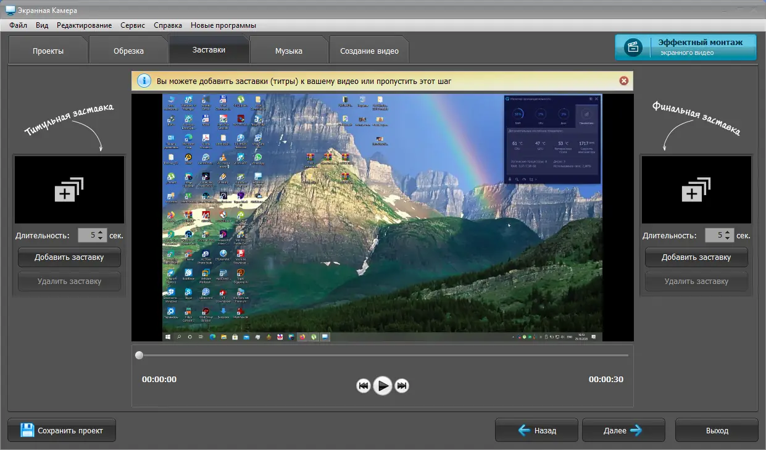Click the Экранная Камера app icon in title bar
This screenshot has height=450, width=766.
tap(10, 10)
